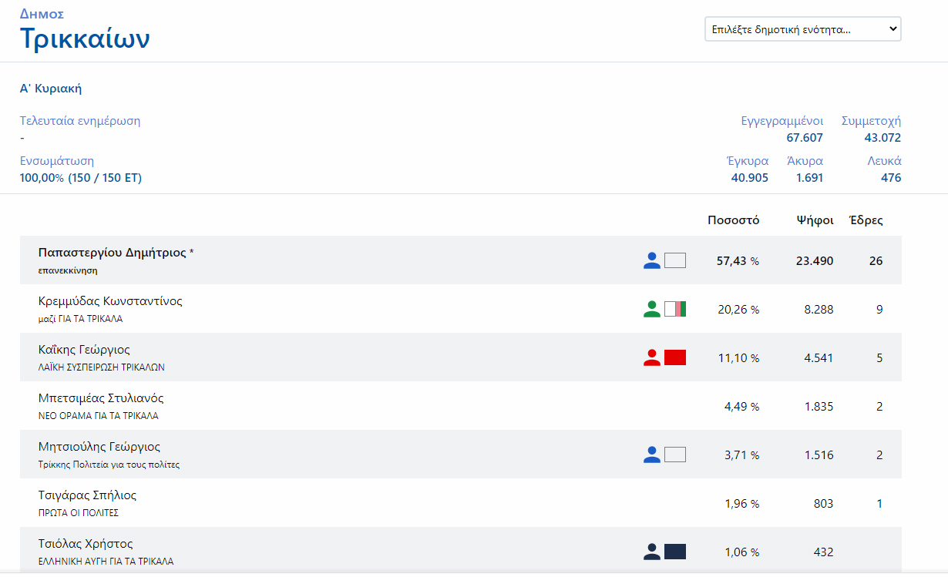Click the blue person icon for Μητσιούλης Γεώργιος
948x577 pixels.
pos(652,455)
